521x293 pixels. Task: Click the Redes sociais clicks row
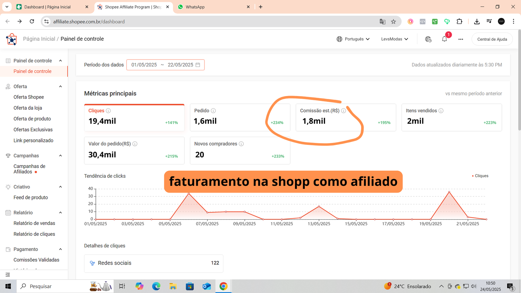154,263
